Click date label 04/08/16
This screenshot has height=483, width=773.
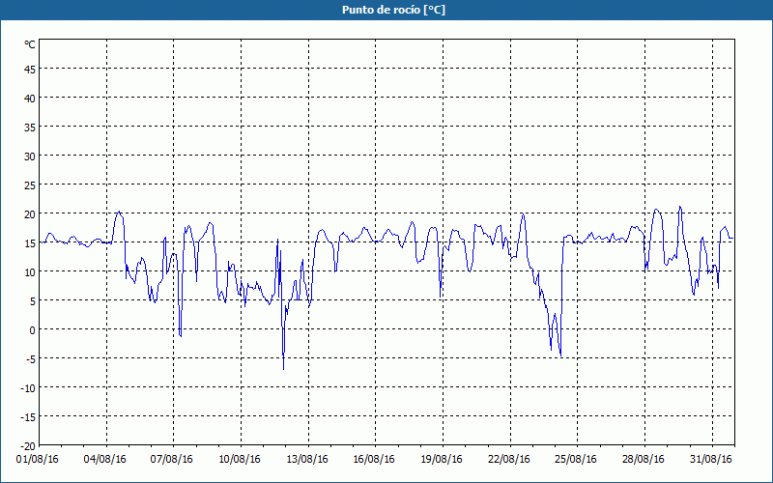105,460
